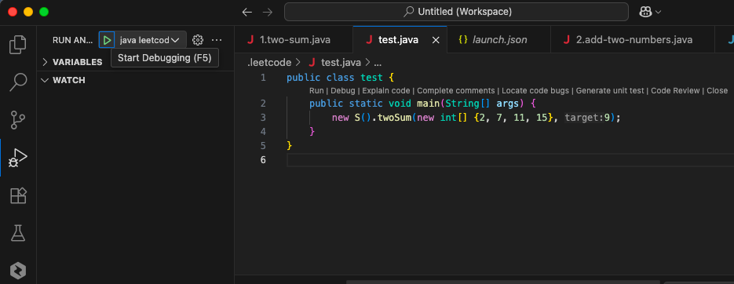This screenshot has height=284, width=734.
Task: Click the RUN AN... panel title
Action: pos(72,40)
